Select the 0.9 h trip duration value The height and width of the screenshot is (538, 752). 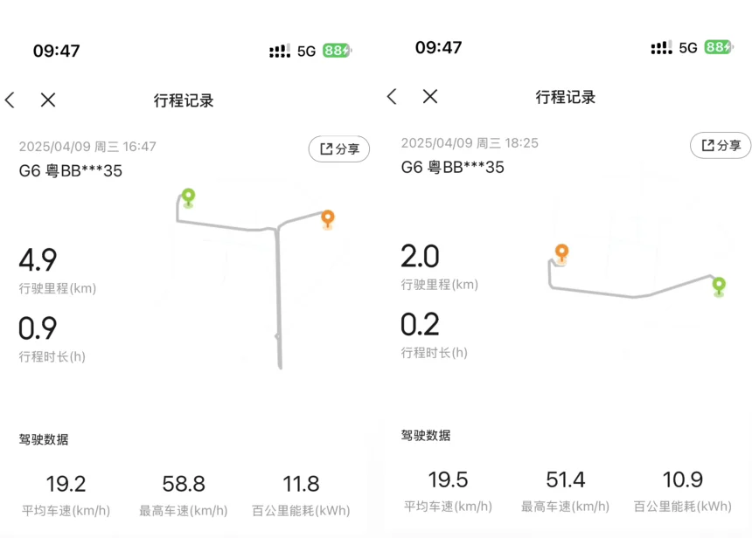(x=38, y=328)
